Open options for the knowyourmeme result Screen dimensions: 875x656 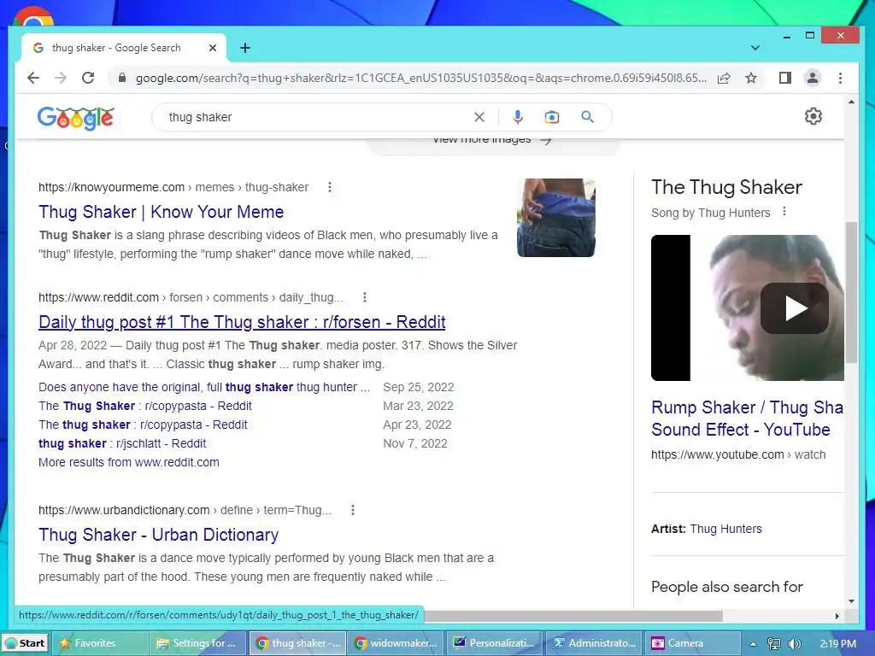coord(330,187)
